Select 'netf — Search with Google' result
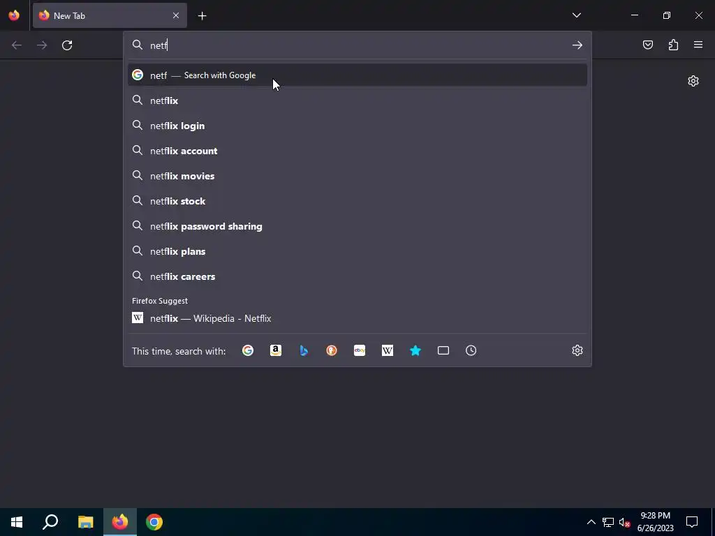Image resolution: width=715 pixels, height=536 pixels. [x=357, y=75]
